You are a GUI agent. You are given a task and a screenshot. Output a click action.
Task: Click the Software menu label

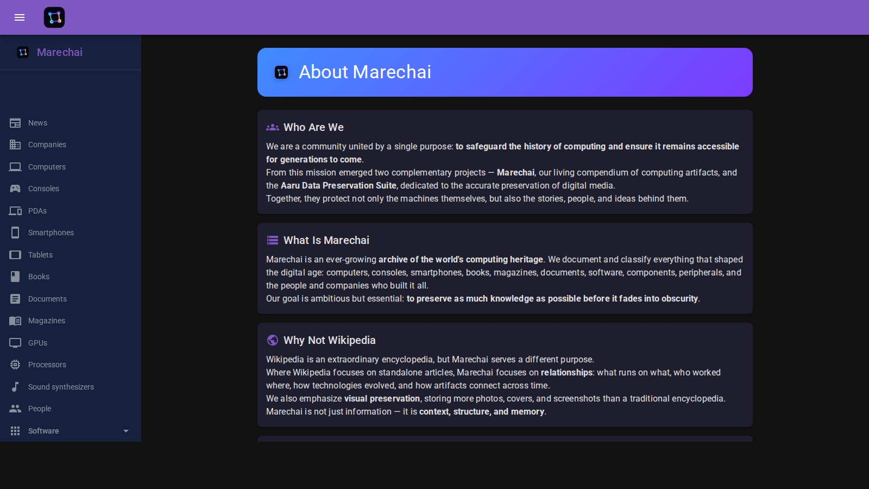(43, 431)
